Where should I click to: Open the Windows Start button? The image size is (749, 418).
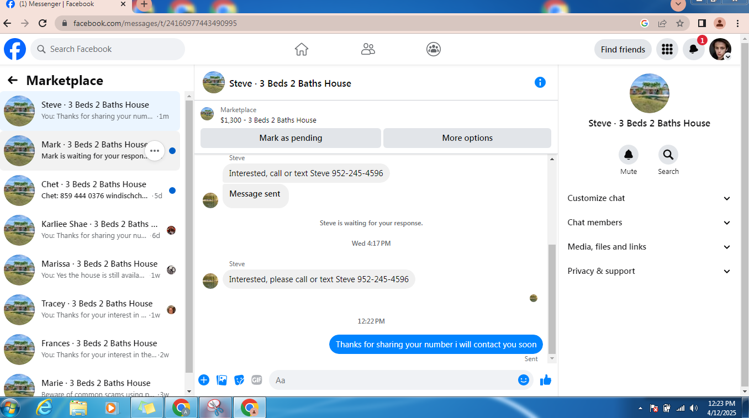[x=10, y=408]
